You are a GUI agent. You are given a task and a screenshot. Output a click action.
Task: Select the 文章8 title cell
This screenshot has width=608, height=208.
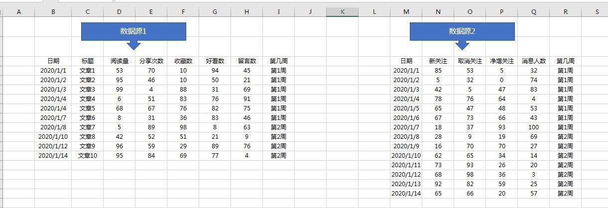(x=87, y=137)
